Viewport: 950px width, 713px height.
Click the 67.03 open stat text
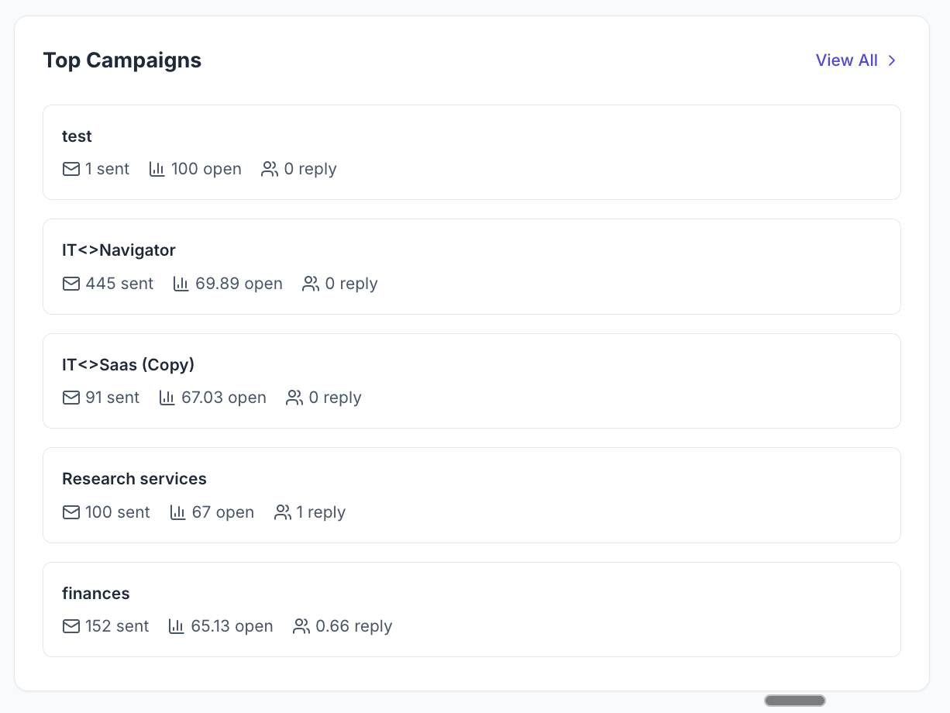(224, 398)
